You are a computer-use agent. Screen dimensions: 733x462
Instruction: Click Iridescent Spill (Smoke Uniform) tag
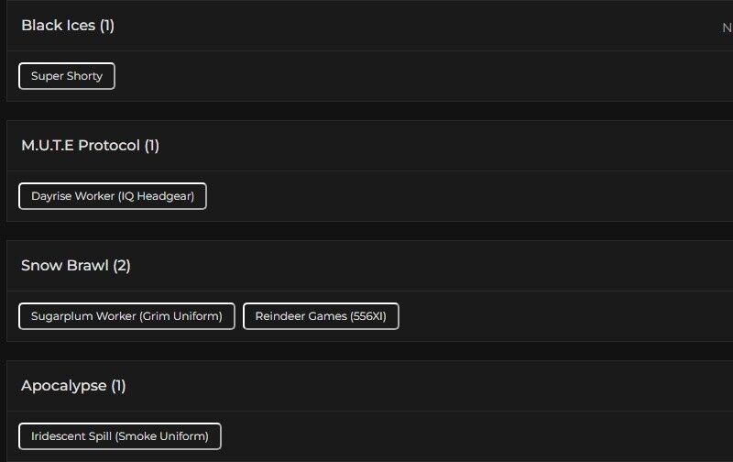pos(120,436)
